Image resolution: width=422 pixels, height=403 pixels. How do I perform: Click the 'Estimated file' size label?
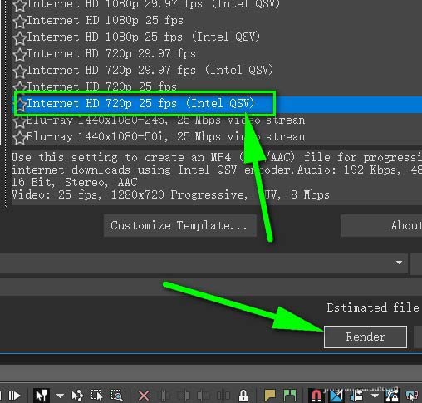pos(373,307)
